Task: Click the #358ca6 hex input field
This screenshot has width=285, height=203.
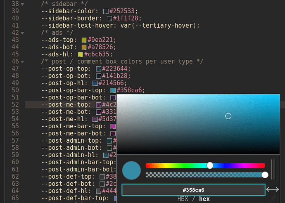Action: click(x=193, y=190)
